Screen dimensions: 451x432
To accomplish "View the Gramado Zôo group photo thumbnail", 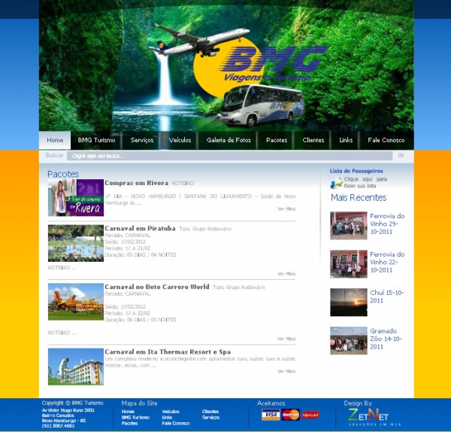I will 349,340.
